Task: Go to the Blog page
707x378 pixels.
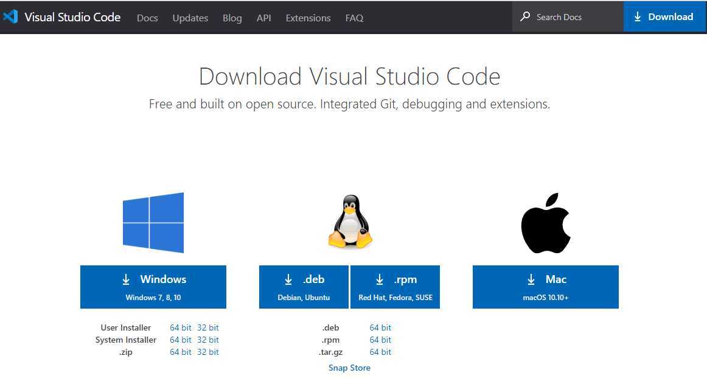Action: click(232, 18)
